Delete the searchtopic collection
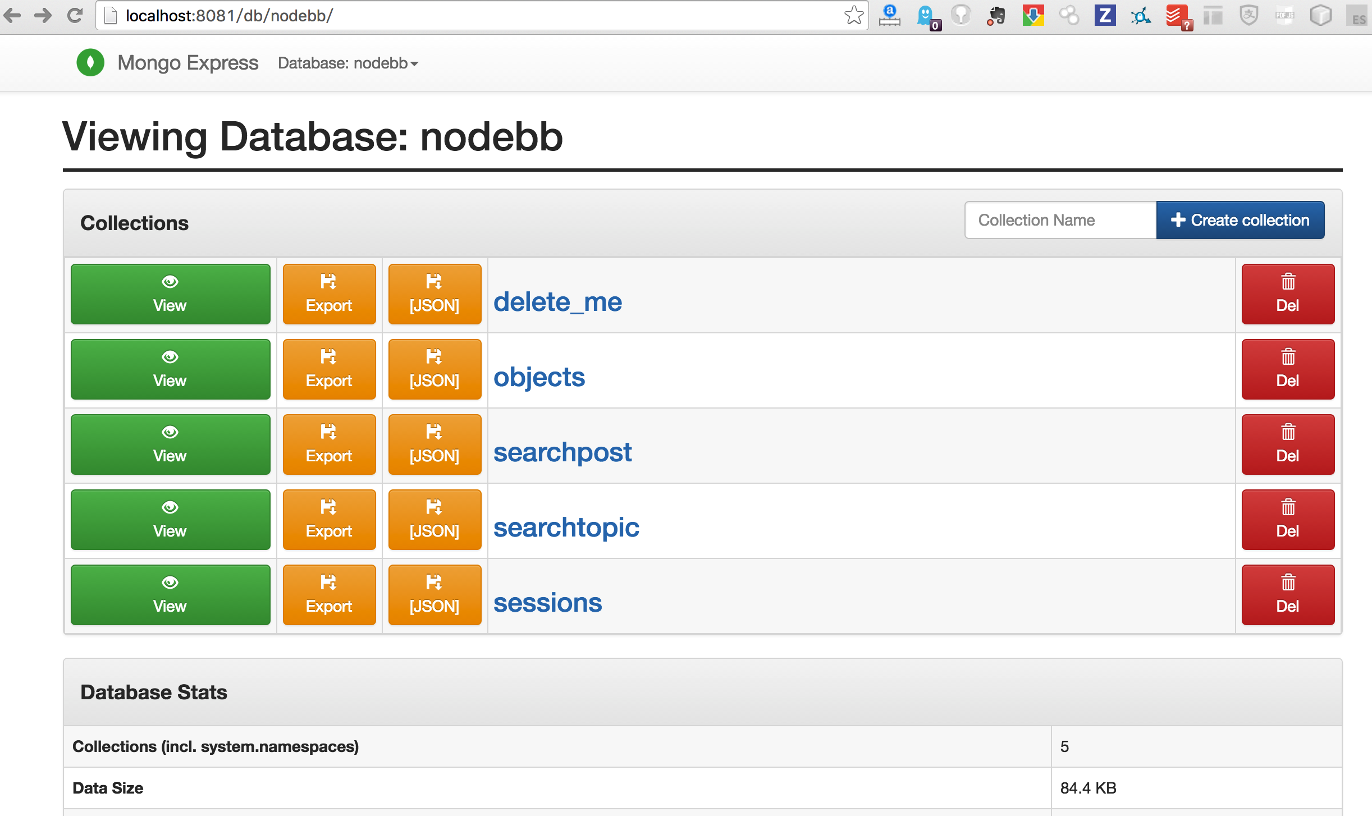The height and width of the screenshot is (816, 1372). point(1288,520)
